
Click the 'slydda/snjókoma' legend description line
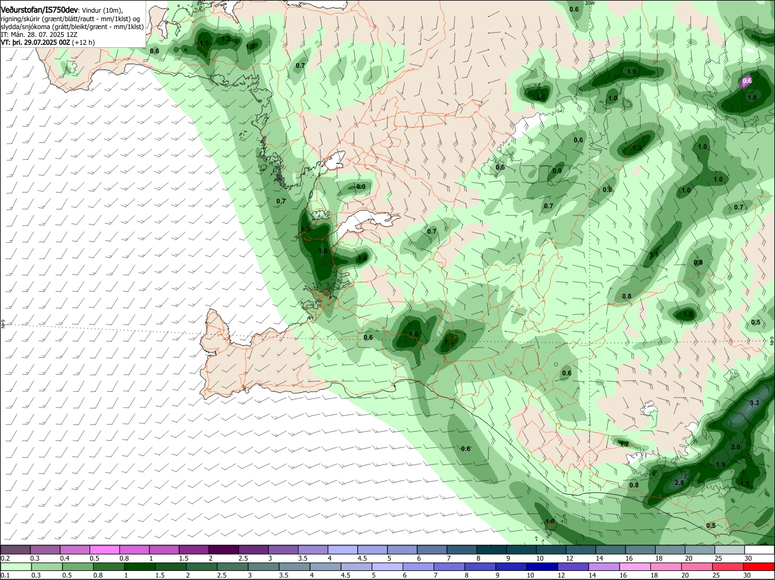(x=72, y=27)
